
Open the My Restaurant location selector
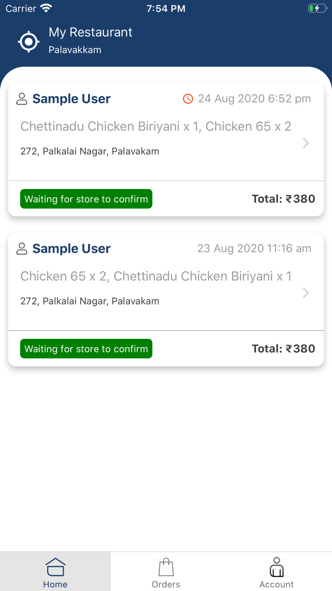[x=91, y=32]
